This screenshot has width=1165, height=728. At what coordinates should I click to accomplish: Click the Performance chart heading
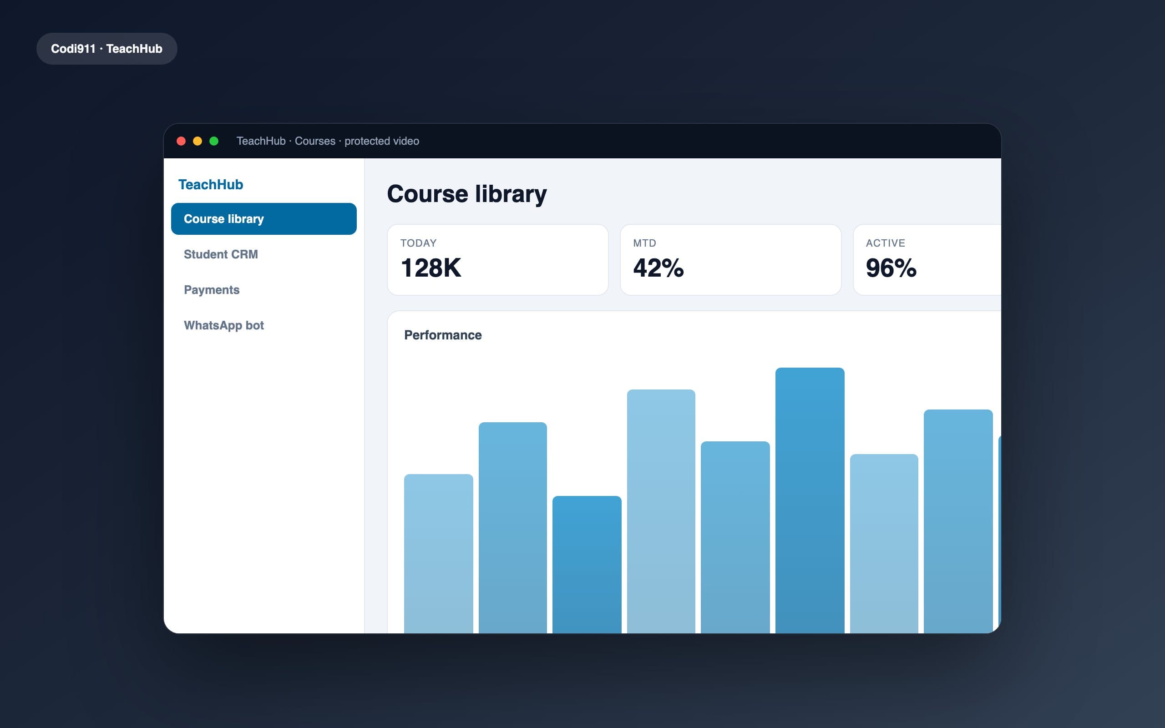[x=443, y=335]
